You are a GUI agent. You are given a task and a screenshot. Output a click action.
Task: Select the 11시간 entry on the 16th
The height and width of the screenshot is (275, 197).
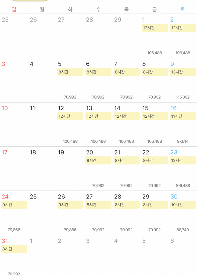tap(183, 116)
